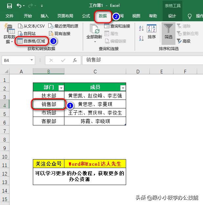Image resolution: width=203 pixels, height=205 pixels.
Task: Click the formula bar showing 销售部
Action: pos(143,60)
